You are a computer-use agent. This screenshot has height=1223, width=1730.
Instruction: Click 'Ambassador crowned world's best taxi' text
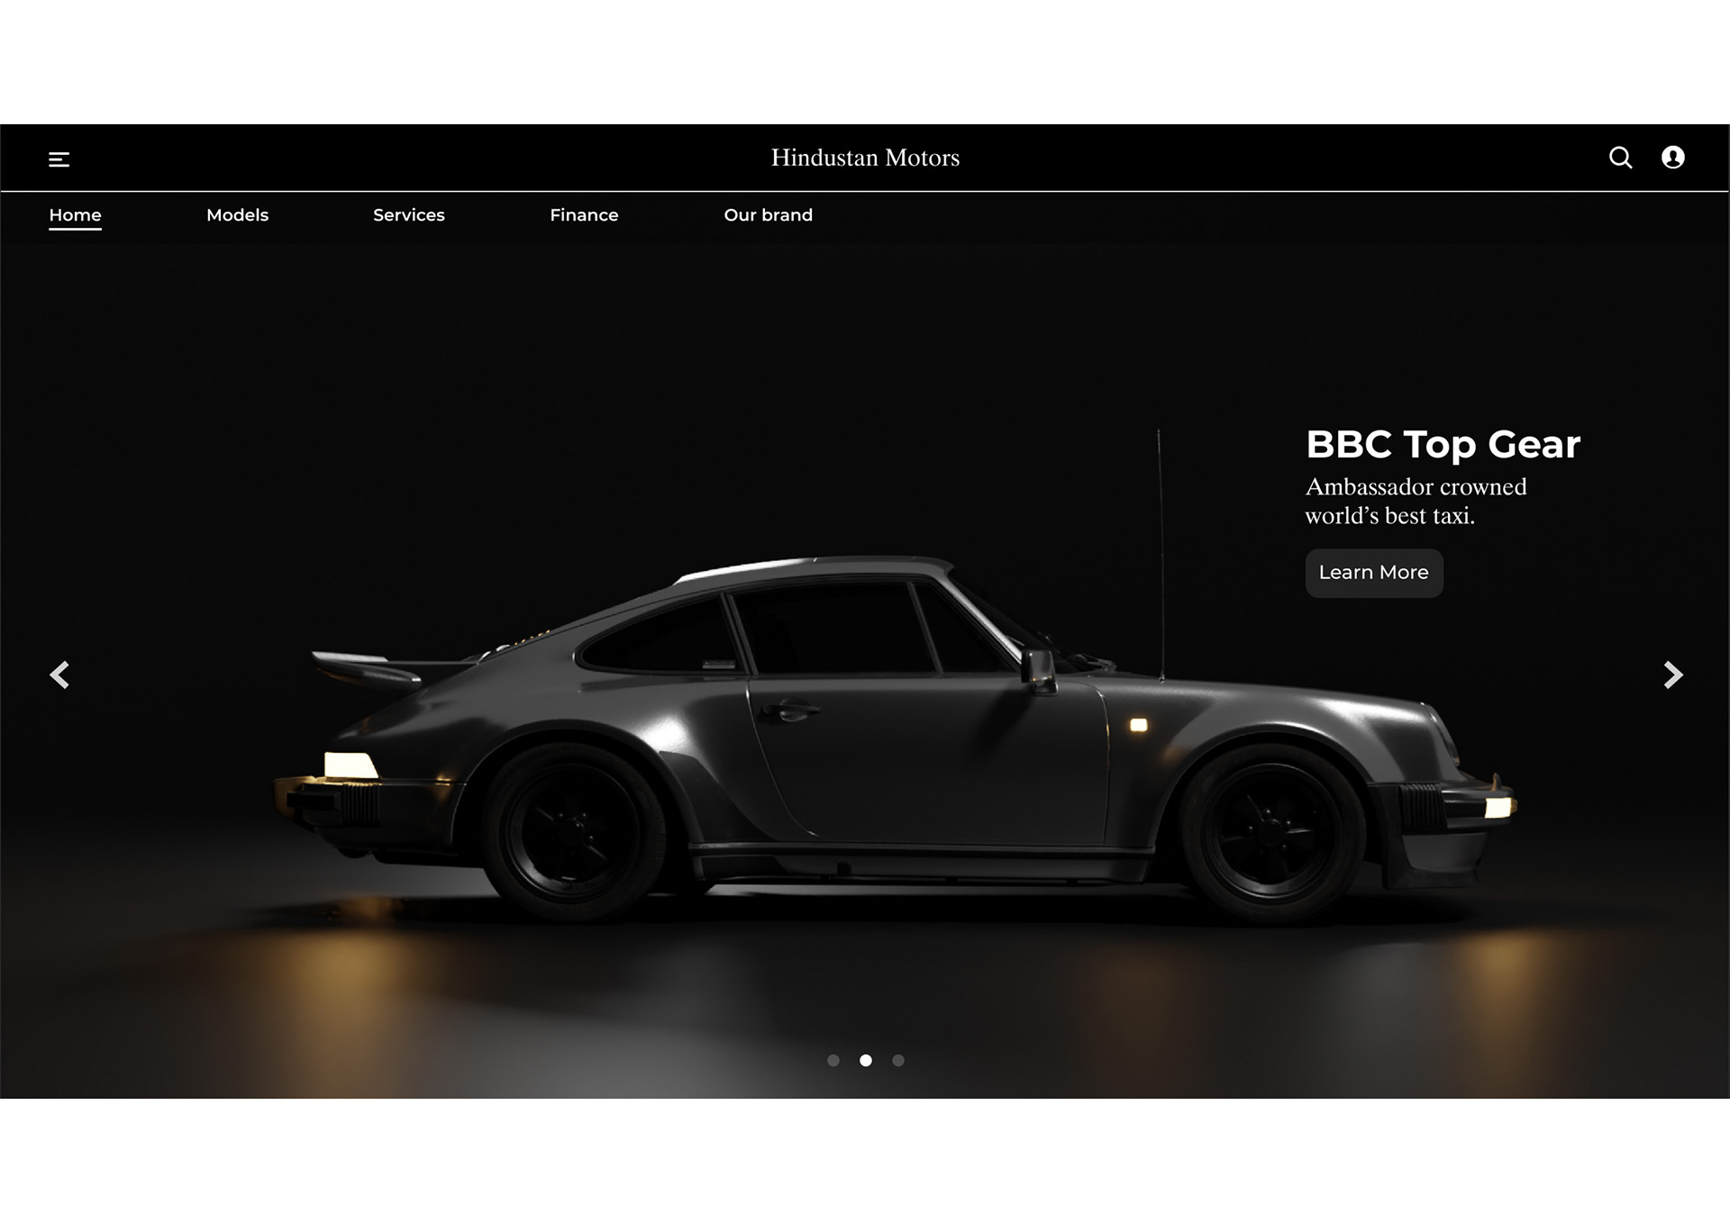tap(1416, 501)
